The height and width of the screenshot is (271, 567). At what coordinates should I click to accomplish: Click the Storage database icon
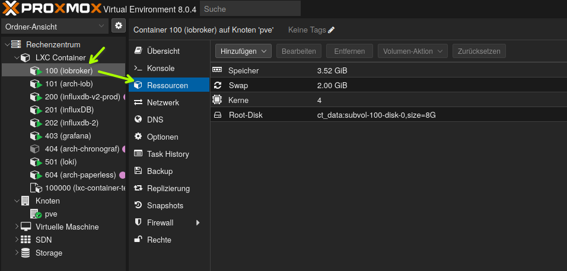coord(26,253)
